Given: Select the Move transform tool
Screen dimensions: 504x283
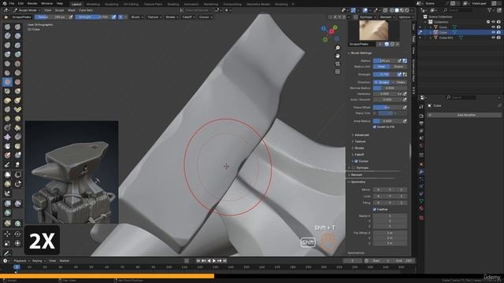Looking at the screenshot, I should [7, 234].
